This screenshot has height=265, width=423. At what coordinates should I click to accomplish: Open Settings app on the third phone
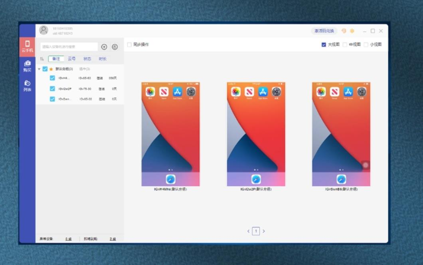tap(362, 92)
